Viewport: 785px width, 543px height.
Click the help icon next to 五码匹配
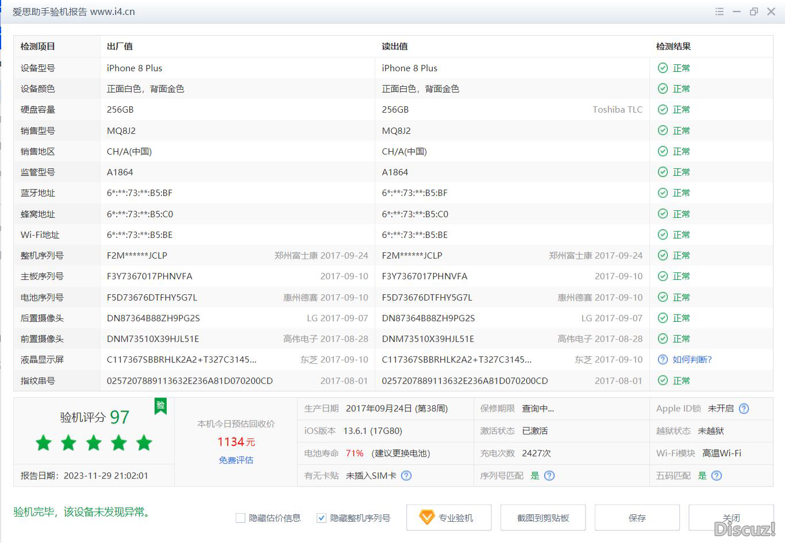tap(717, 475)
